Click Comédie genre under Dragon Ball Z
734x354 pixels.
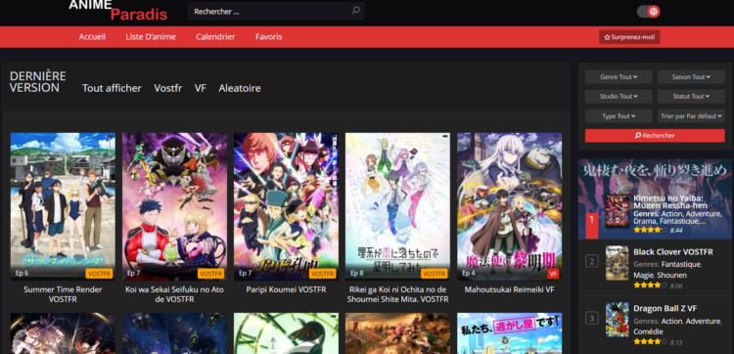pos(648,332)
